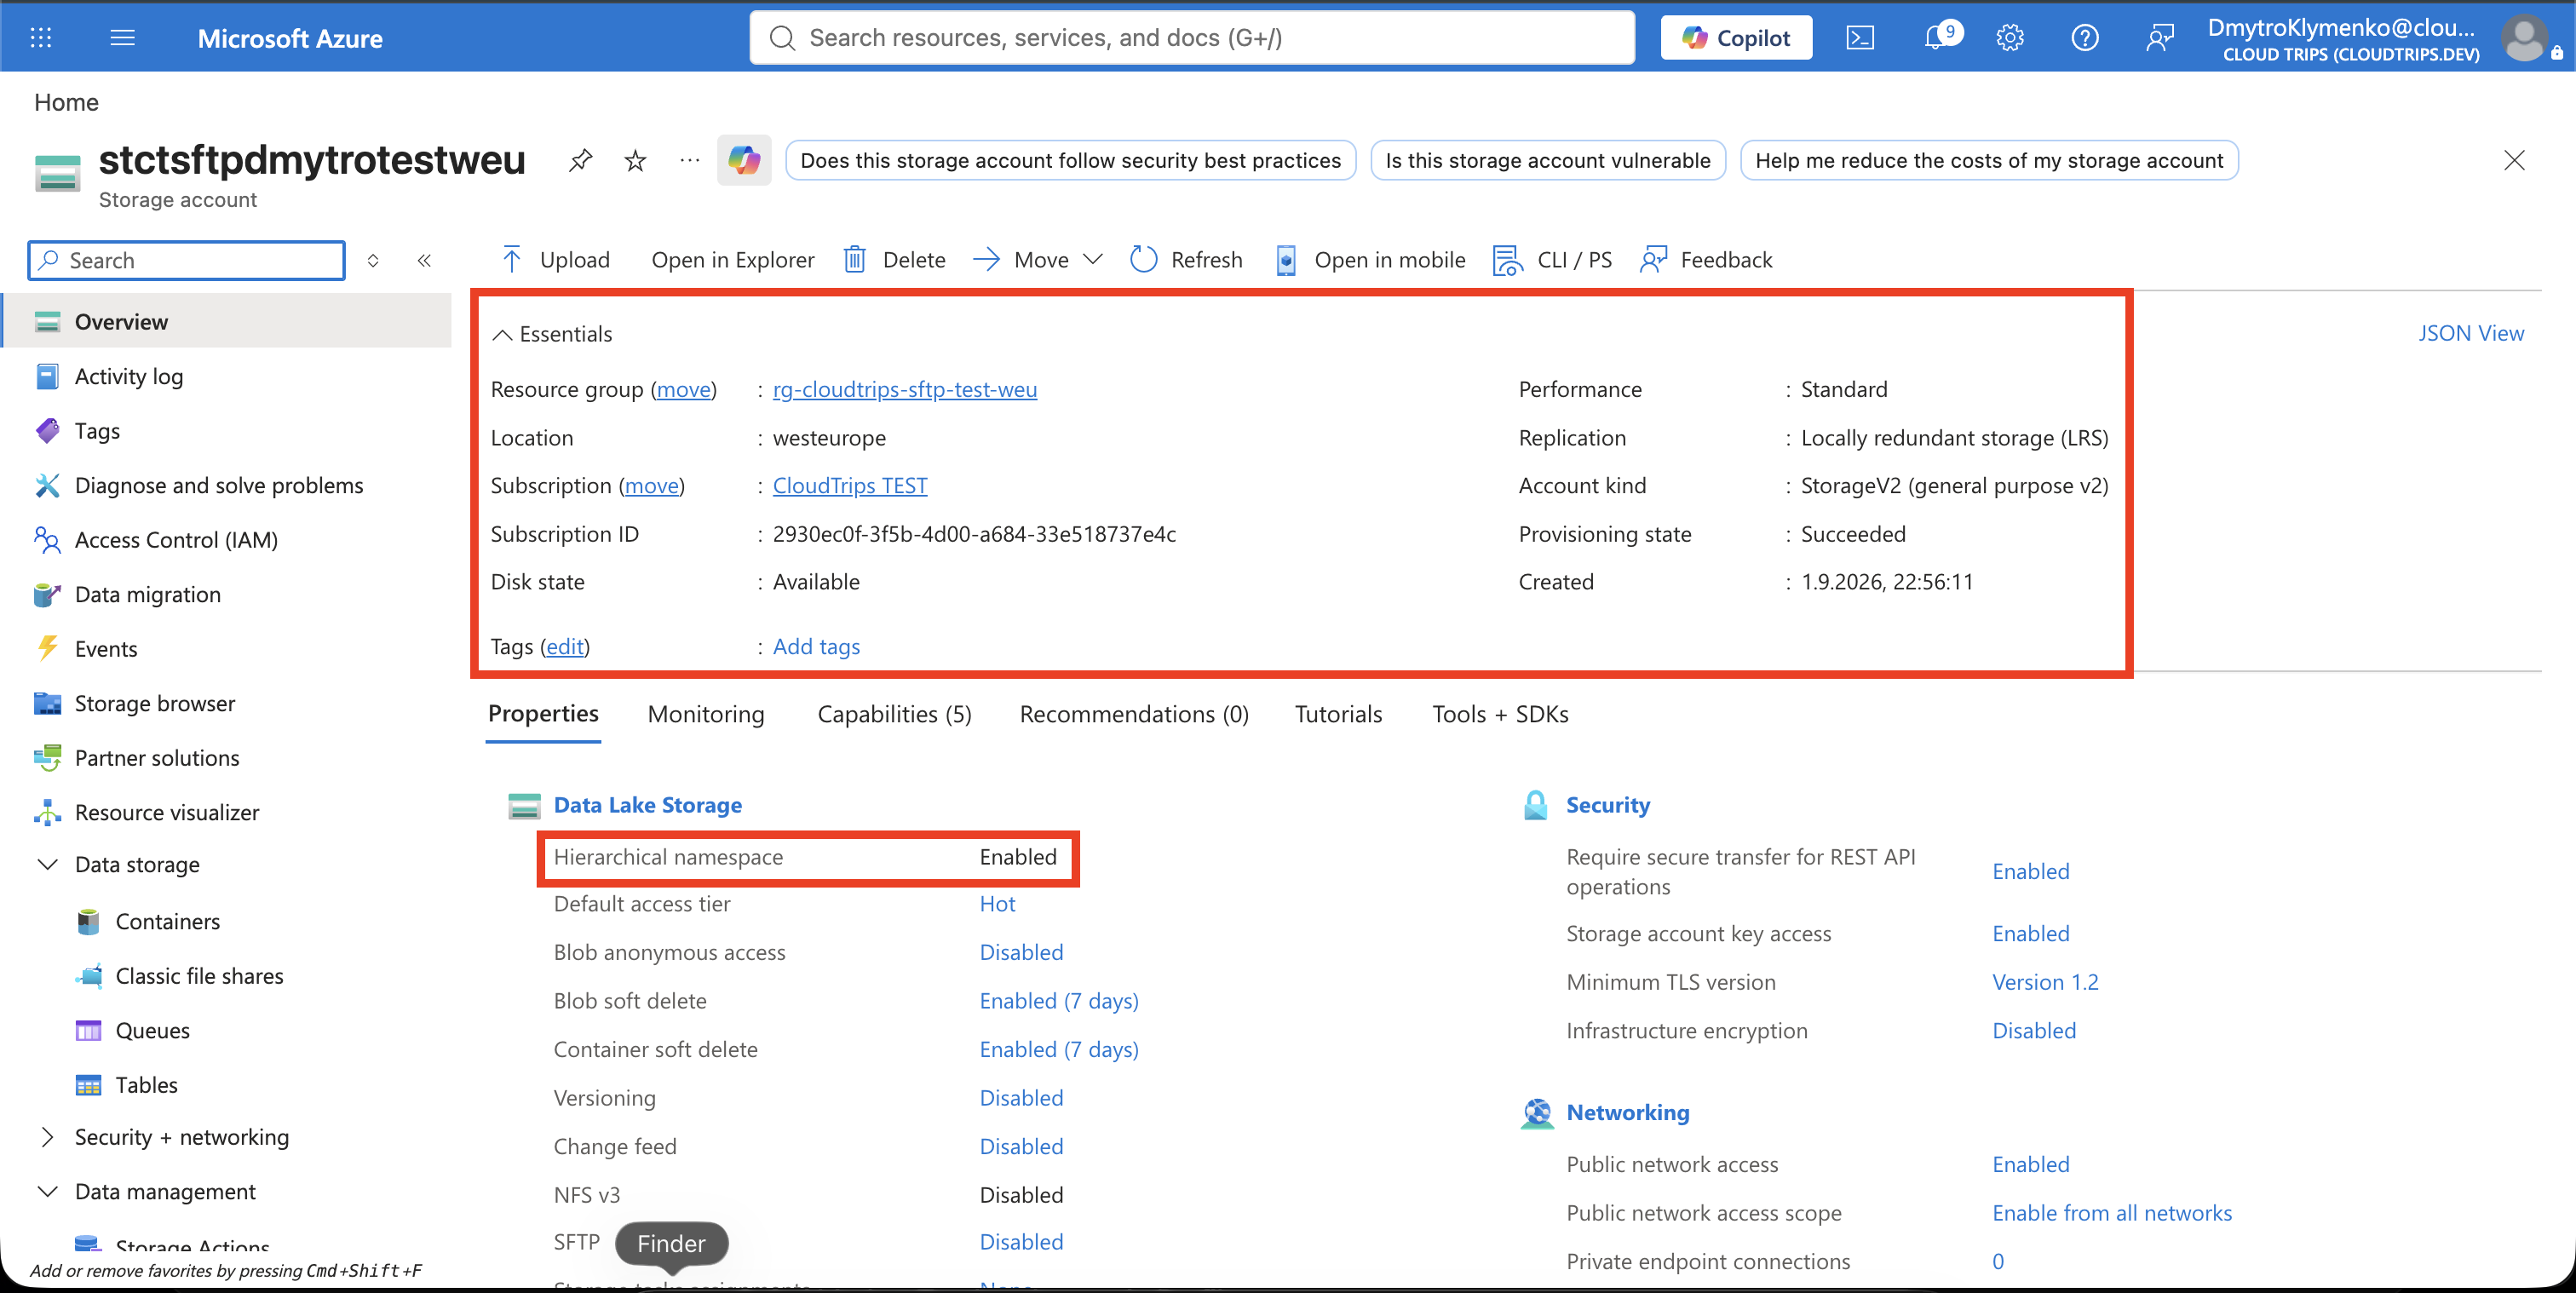The width and height of the screenshot is (2576, 1293).
Task: Open Activity log
Action: [128, 376]
